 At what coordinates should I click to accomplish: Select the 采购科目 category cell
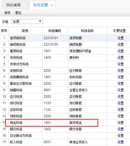coord(25,71)
